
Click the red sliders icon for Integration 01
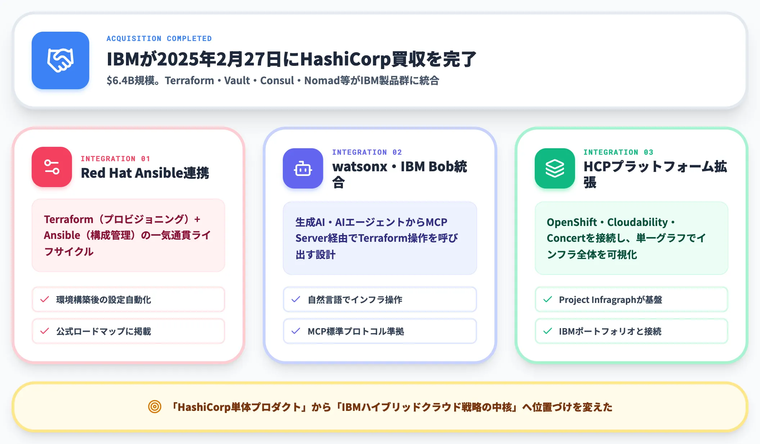coord(52,167)
